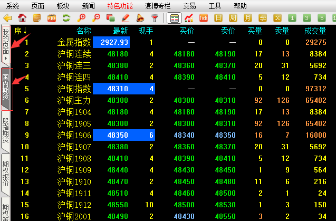This screenshot has width=336, height=221.
Task: Expand the 我的页面 side tab arrow
Action: point(5,59)
